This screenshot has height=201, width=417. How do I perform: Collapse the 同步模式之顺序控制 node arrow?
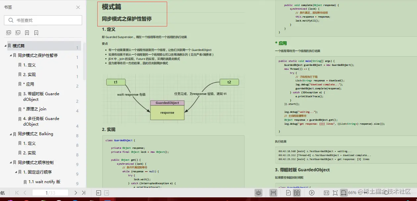point(11,163)
